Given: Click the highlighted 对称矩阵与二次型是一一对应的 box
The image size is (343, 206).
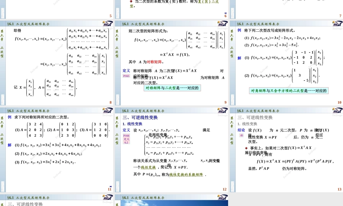Looking at the screenshot, I should pos(172,89).
